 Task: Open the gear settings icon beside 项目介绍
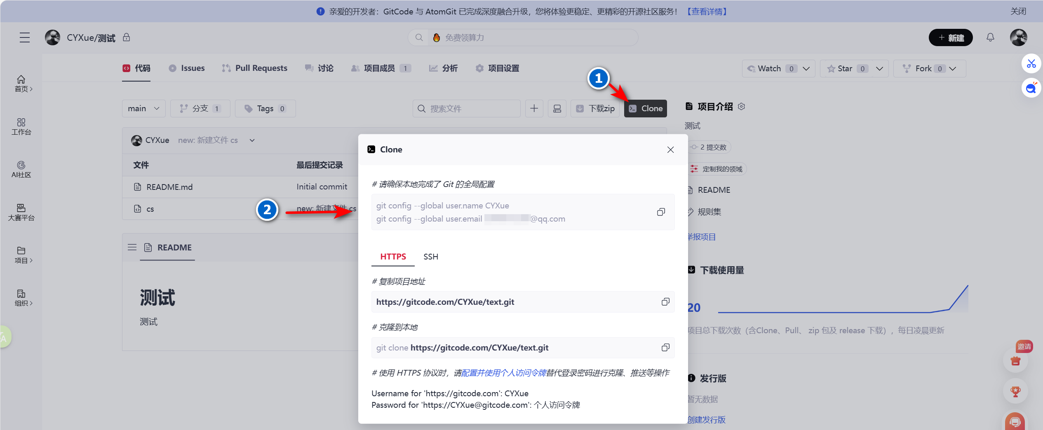741,106
